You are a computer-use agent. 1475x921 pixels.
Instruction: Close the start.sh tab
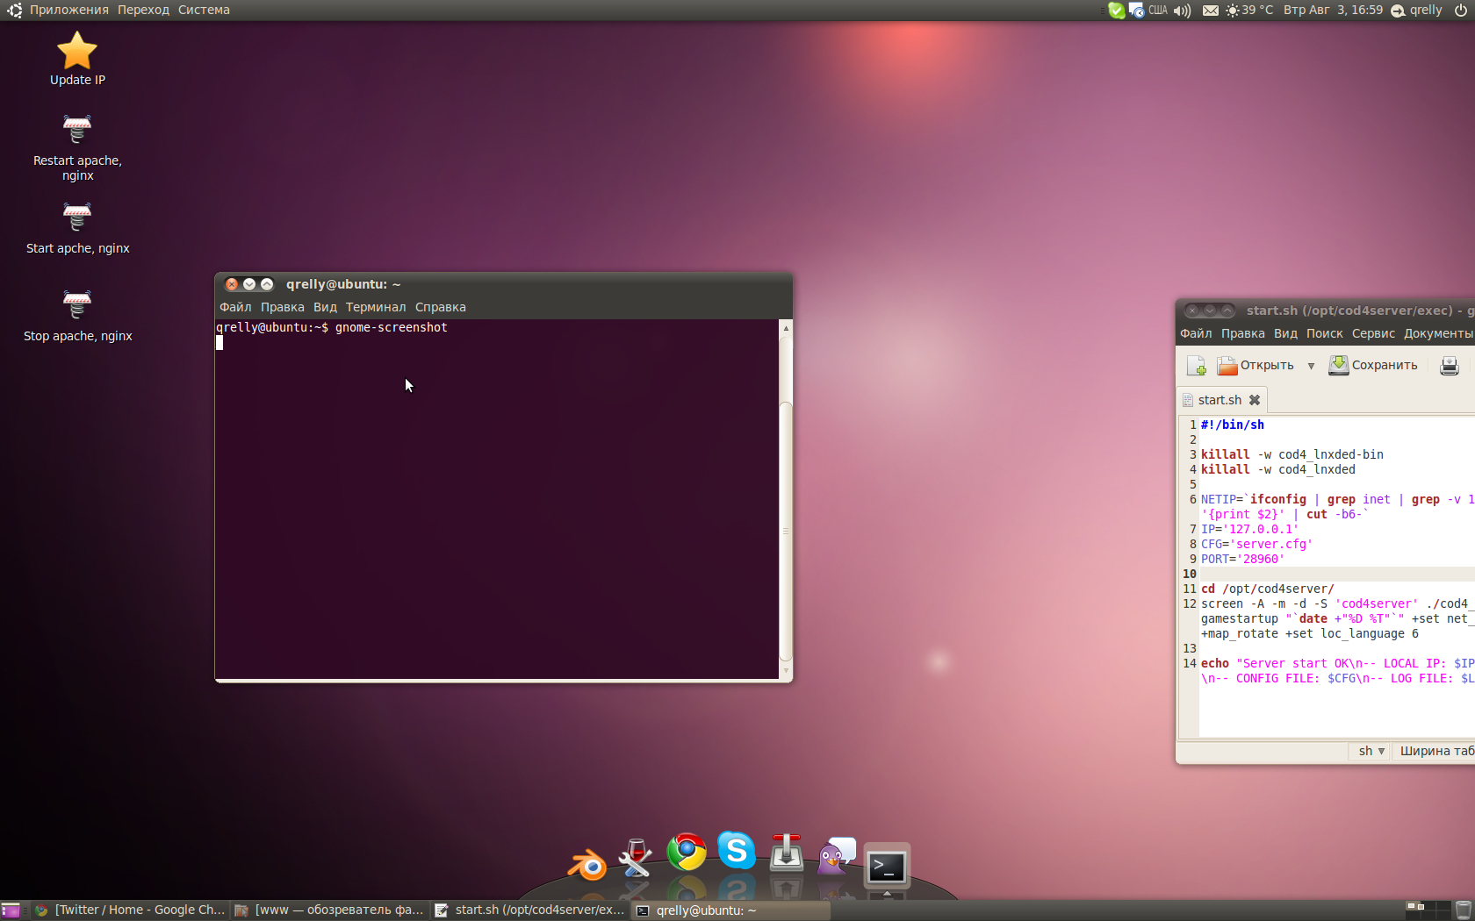1255,400
